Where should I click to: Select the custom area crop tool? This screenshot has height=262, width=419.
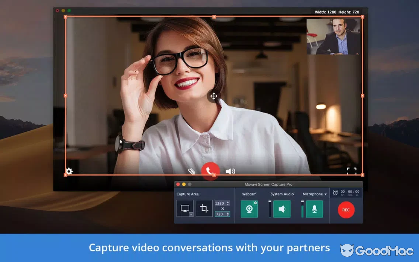tap(205, 209)
